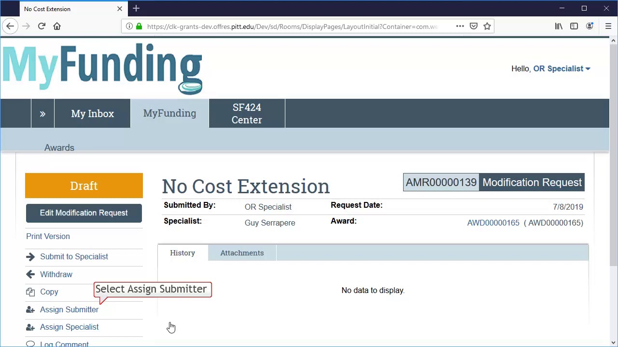Switch to the History tab
The height and width of the screenshot is (347, 618).
183,253
